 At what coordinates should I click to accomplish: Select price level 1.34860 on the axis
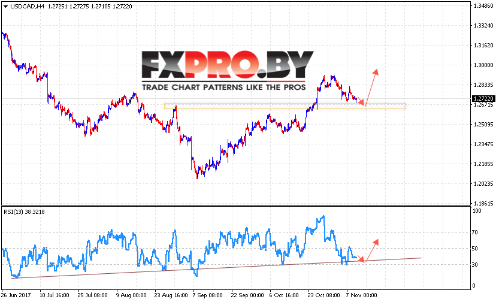(x=483, y=6)
